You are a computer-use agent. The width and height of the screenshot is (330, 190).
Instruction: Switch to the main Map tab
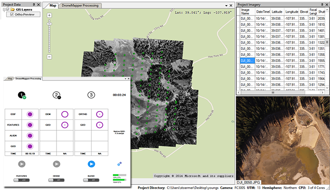53,6
